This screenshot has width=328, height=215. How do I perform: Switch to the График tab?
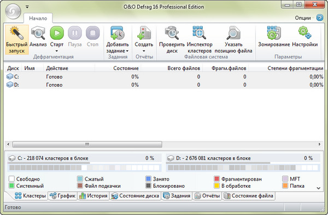click(x=62, y=196)
